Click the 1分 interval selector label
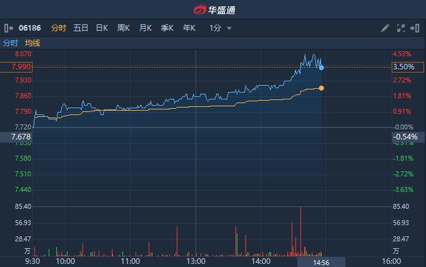This screenshot has height=267, width=426. point(215,28)
